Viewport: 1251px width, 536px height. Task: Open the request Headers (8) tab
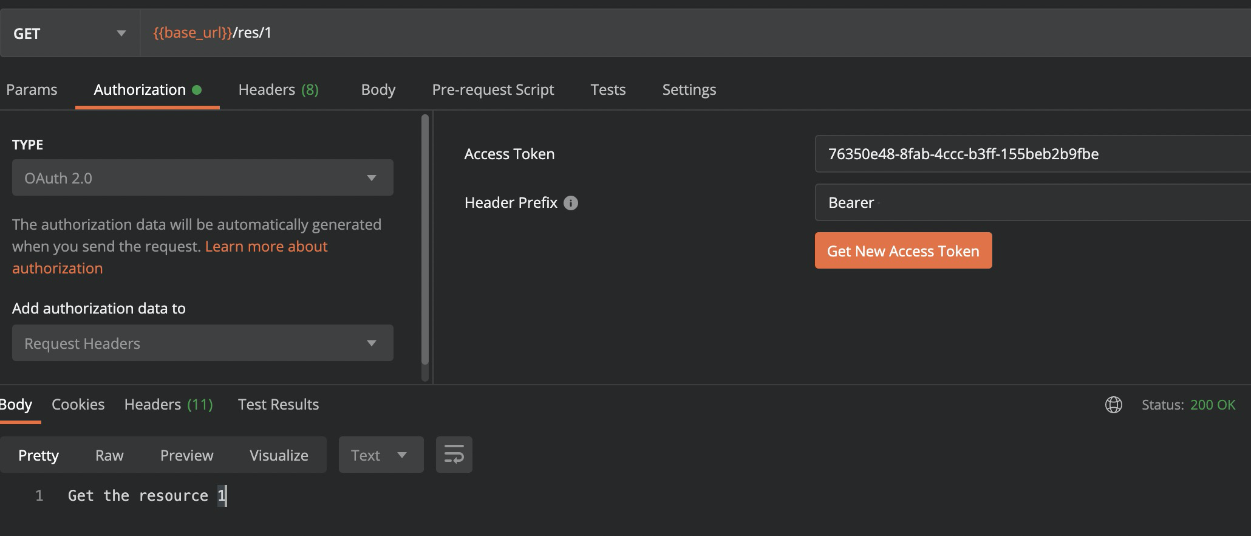pyautogui.click(x=278, y=90)
